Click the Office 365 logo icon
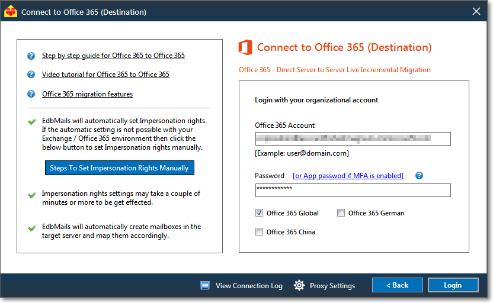Screen dimensions: 493x303 point(245,47)
